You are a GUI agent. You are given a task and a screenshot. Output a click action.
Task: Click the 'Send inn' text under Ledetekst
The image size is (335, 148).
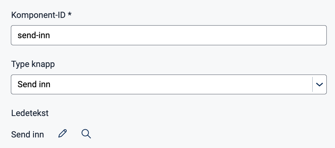point(27,135)
